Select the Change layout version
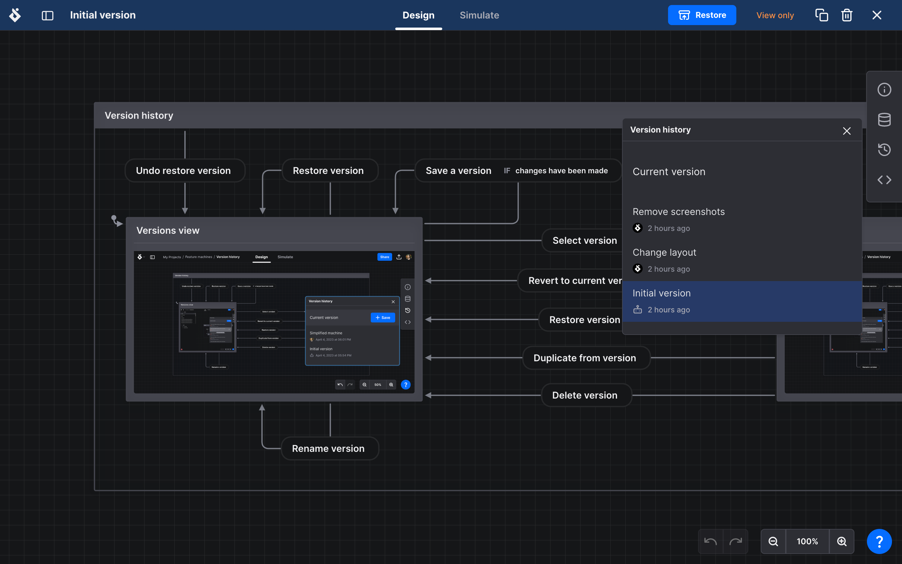 coord(742,260)
